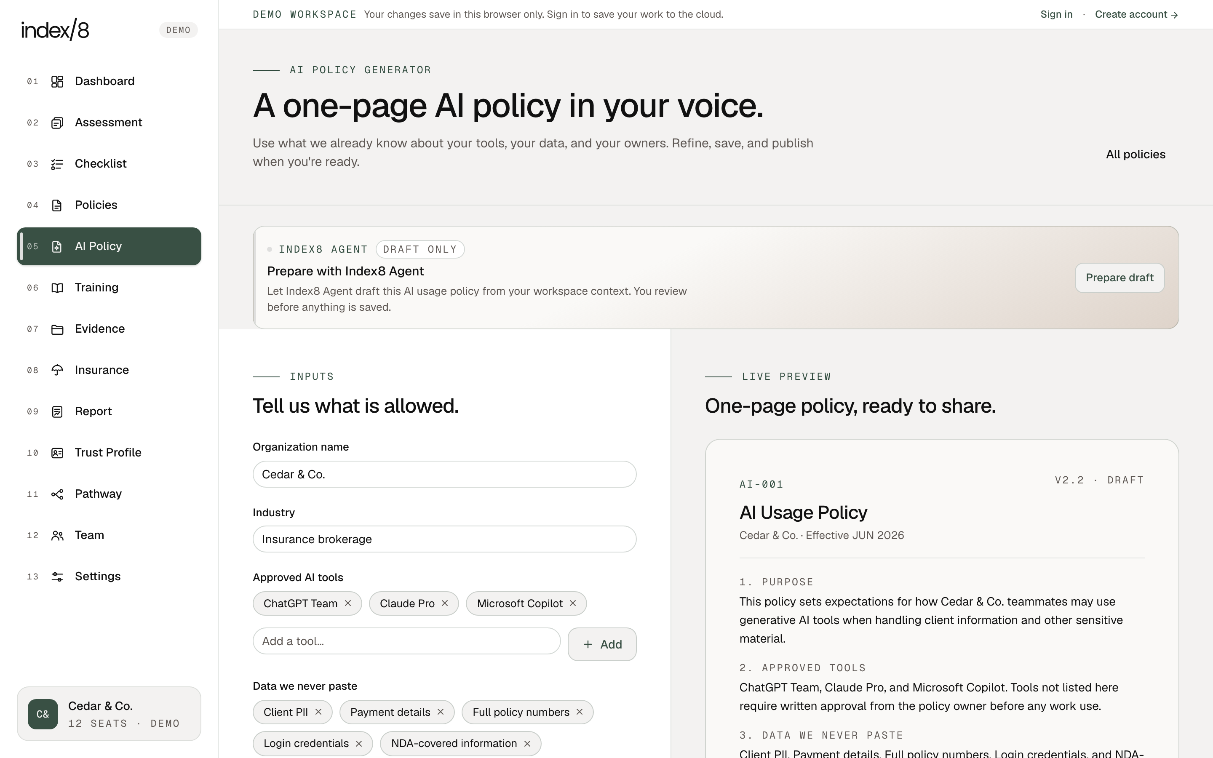Click the Pathway nodes icon
1213x758 pixels.
tap(57, 494)
